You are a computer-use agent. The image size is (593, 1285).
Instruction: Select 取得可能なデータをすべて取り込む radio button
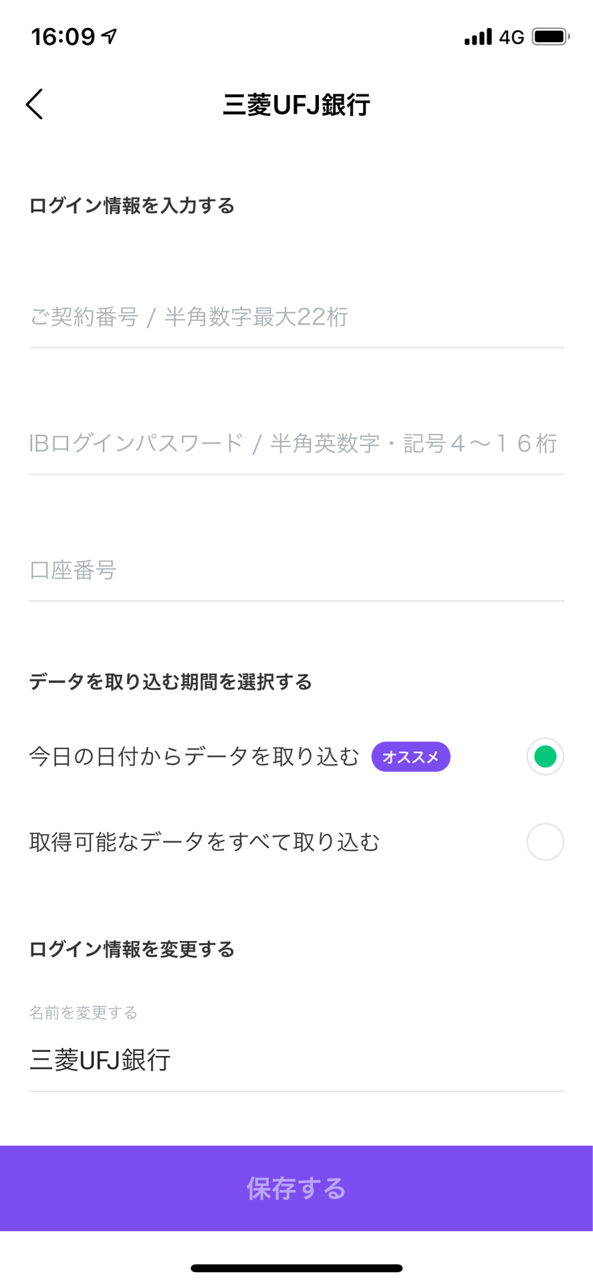pos(545,841)
